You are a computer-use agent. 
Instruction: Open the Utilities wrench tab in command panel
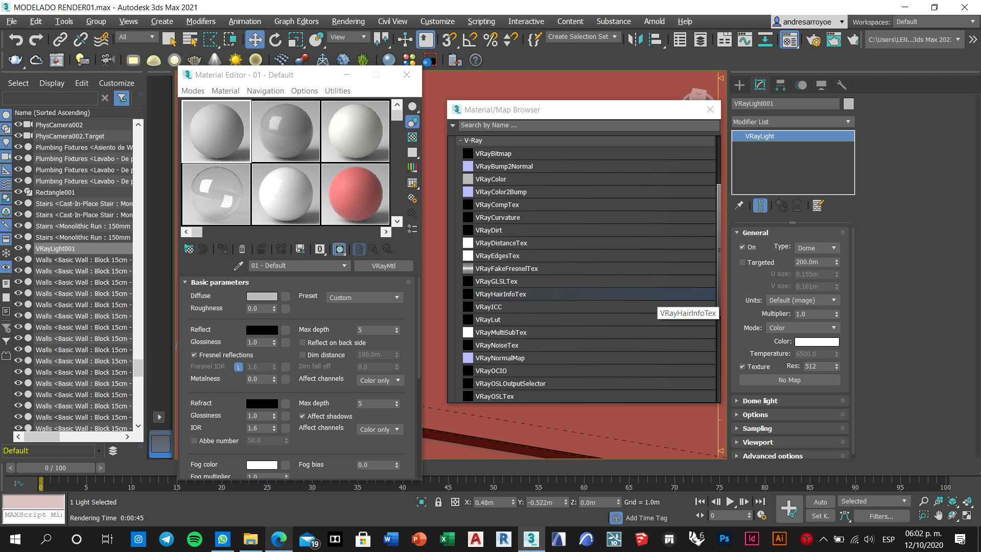842,85
